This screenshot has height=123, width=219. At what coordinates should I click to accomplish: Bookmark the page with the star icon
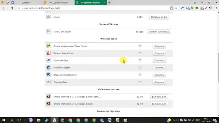pyautogui.click(x=176, y=8)
